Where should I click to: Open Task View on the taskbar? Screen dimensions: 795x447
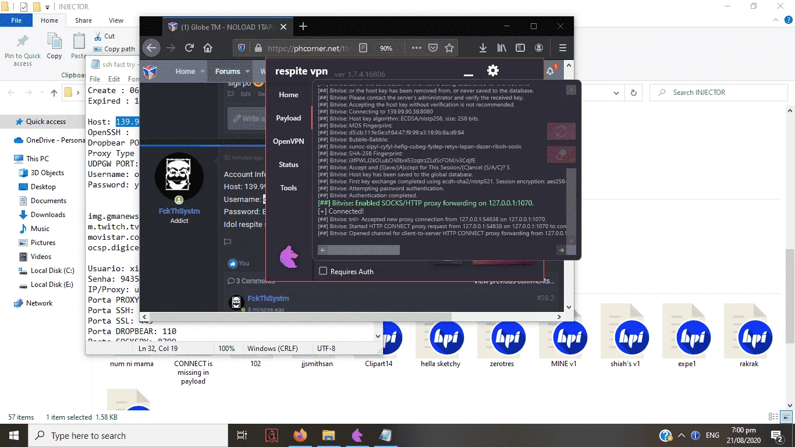coord(243,435)
